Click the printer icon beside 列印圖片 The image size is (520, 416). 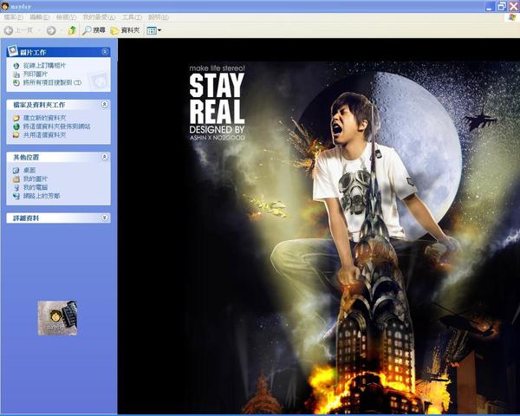(16, 75)
